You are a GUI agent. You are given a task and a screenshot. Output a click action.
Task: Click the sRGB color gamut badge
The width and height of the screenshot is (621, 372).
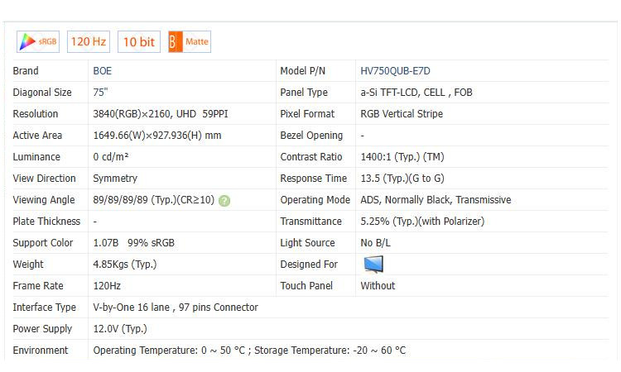[38, 41]
